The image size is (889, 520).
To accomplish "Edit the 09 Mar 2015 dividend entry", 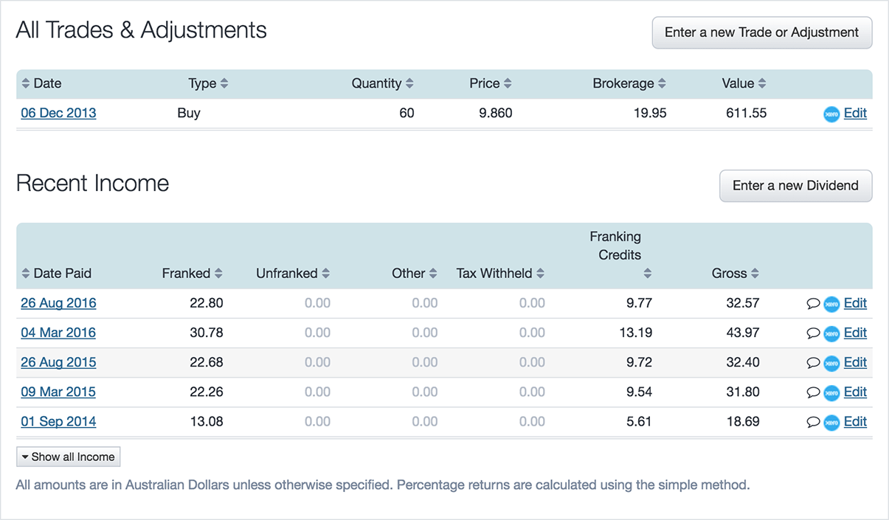I will coord(855,392).
